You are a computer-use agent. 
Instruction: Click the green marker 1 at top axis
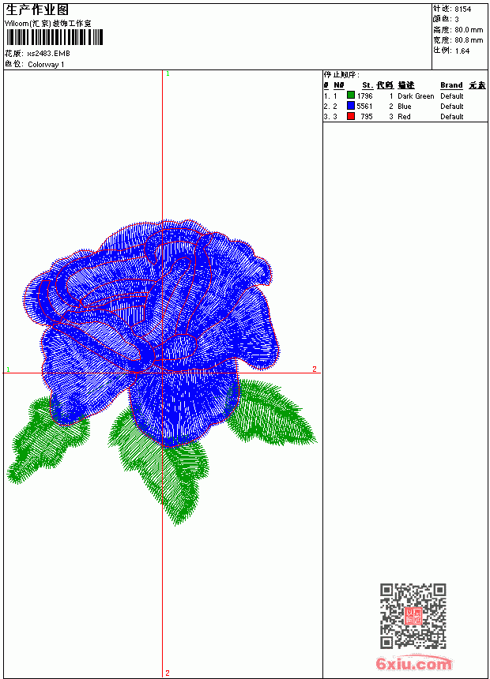coord(168,74)
